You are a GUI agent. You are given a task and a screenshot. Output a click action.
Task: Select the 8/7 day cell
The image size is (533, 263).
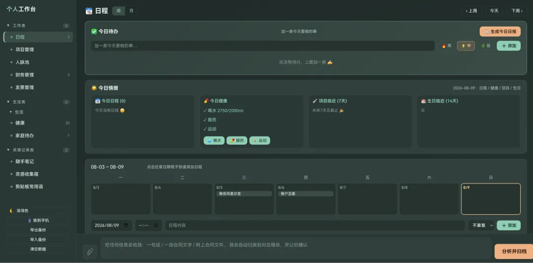[x=368, y=199]
